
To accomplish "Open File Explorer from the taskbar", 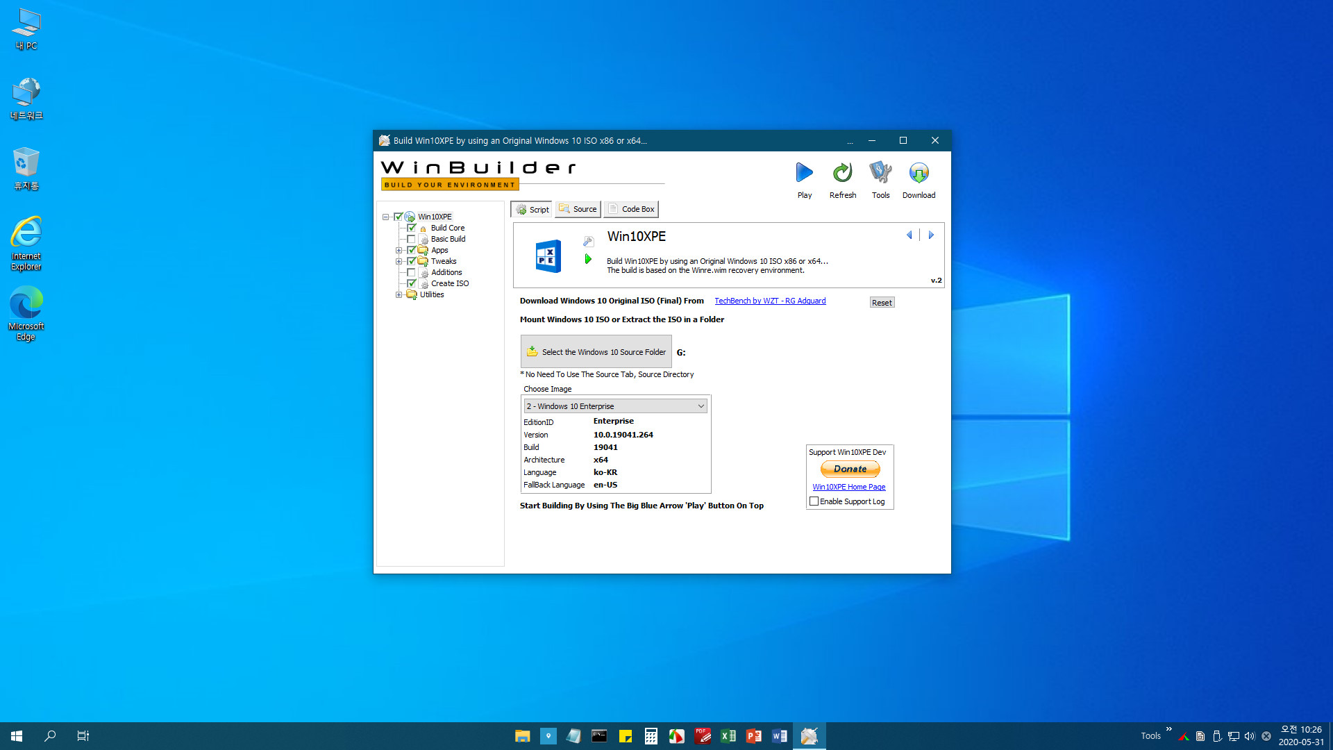I will click(x=522, y=736).
